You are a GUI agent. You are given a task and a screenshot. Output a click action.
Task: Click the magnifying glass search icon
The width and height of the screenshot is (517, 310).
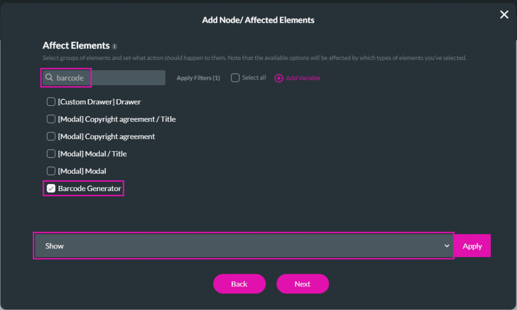pyautogui.click(x=49, y=78)
